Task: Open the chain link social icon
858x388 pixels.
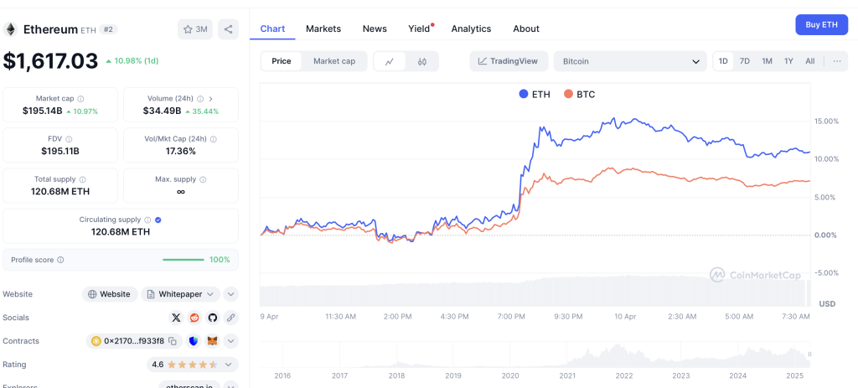Action: click(x=231, y=318)
